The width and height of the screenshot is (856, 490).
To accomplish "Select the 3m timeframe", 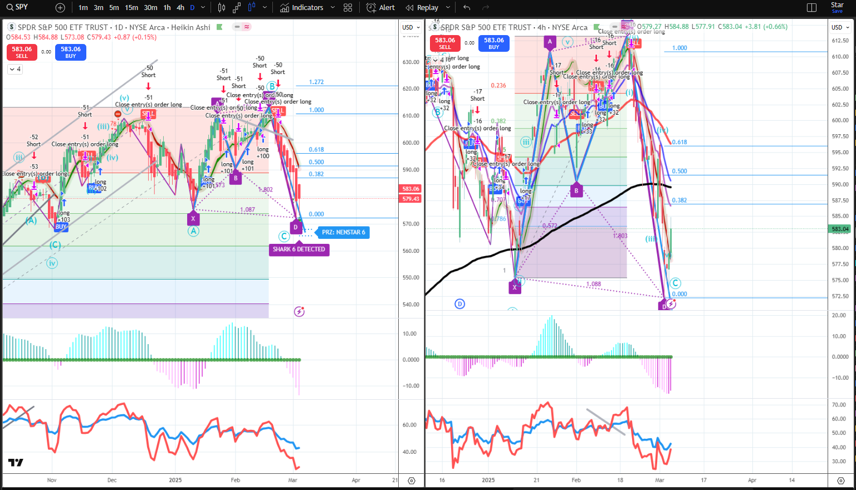I will (x=99, y=8).
